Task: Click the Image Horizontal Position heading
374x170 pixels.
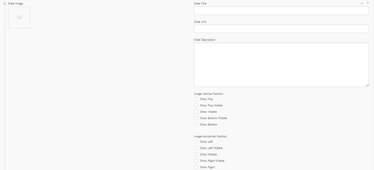Action: point(210,136)
